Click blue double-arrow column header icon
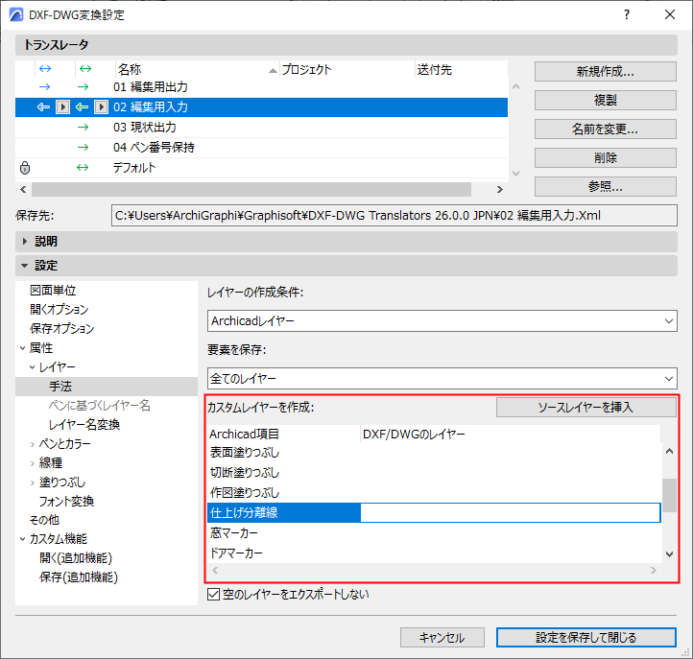This screenshot has width=693, height=659. 45,69
